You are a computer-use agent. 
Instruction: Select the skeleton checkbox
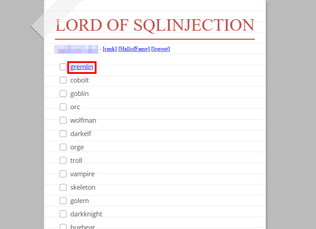tap(63, 187)
